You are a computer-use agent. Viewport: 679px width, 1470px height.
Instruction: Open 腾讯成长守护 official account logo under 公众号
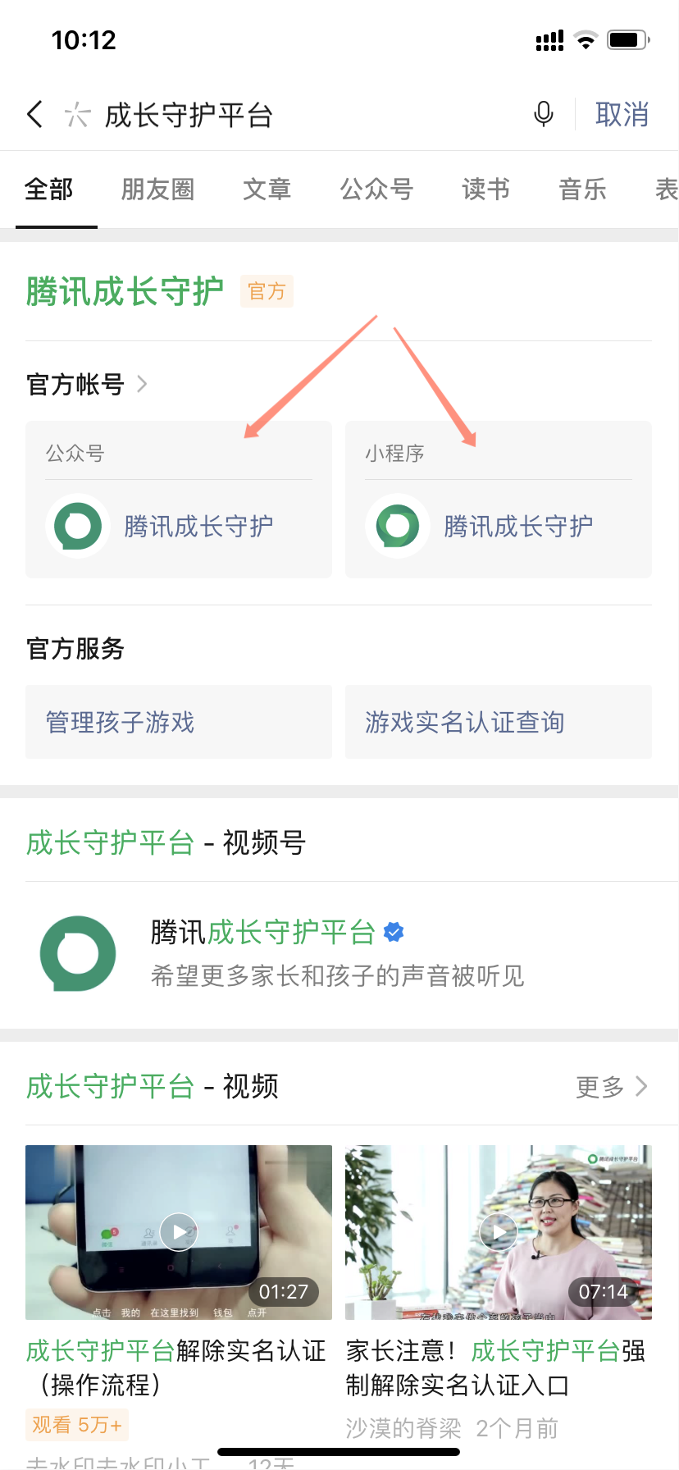tap(78, 526)
